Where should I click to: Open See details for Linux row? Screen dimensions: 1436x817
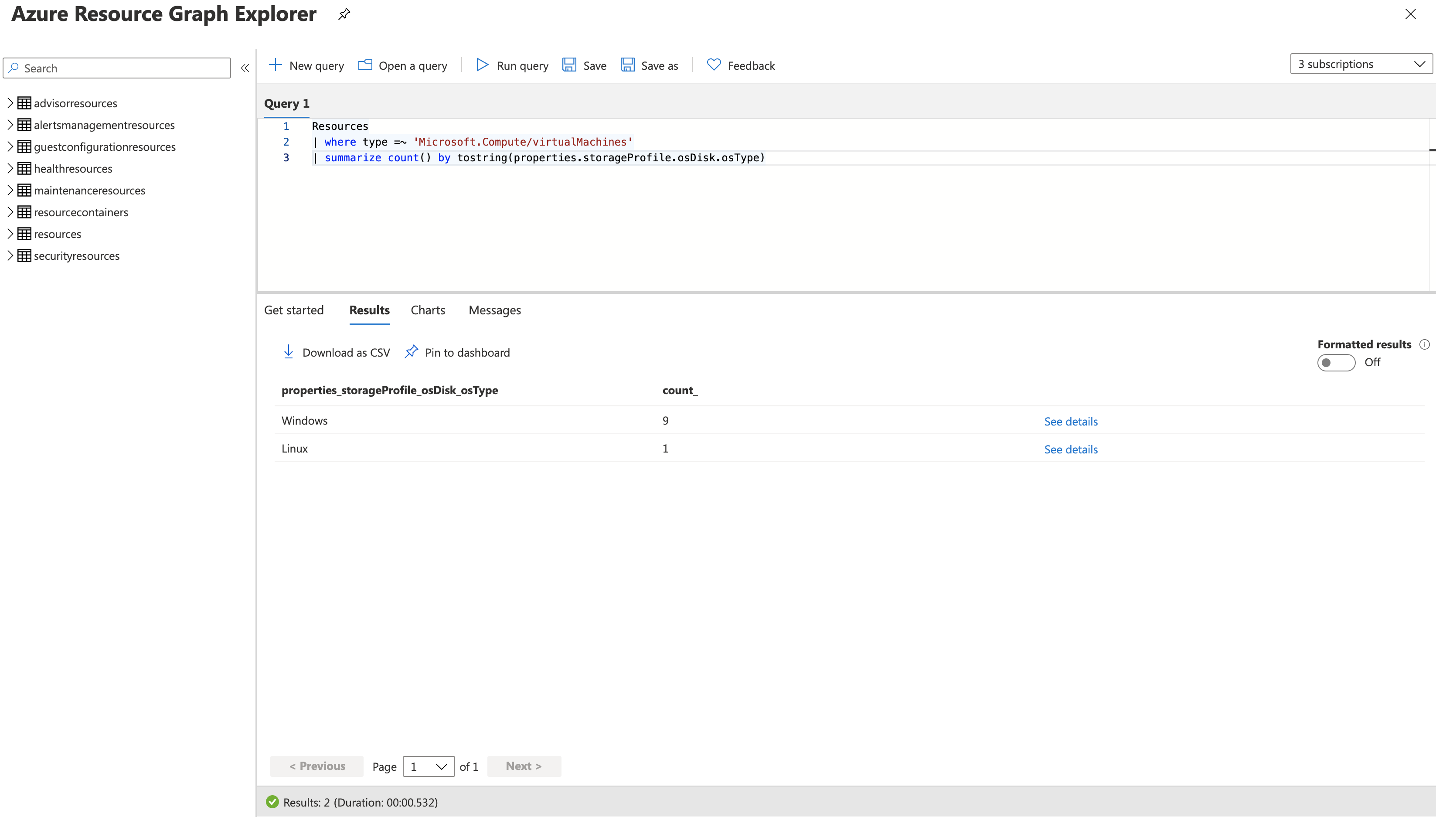tap(1071, 449)
